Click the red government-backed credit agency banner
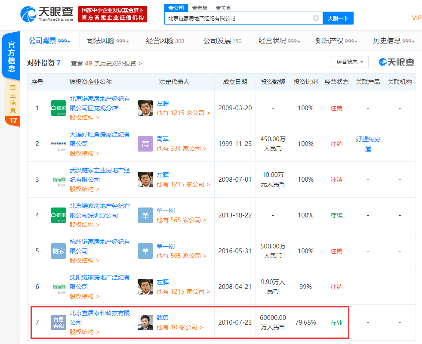This screenshot has height=344, width=422. pos(113,14)
